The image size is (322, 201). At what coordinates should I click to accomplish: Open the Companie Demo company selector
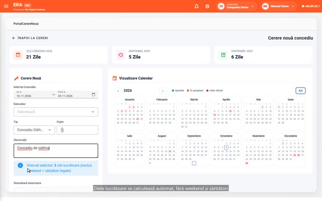coord(237,6)
